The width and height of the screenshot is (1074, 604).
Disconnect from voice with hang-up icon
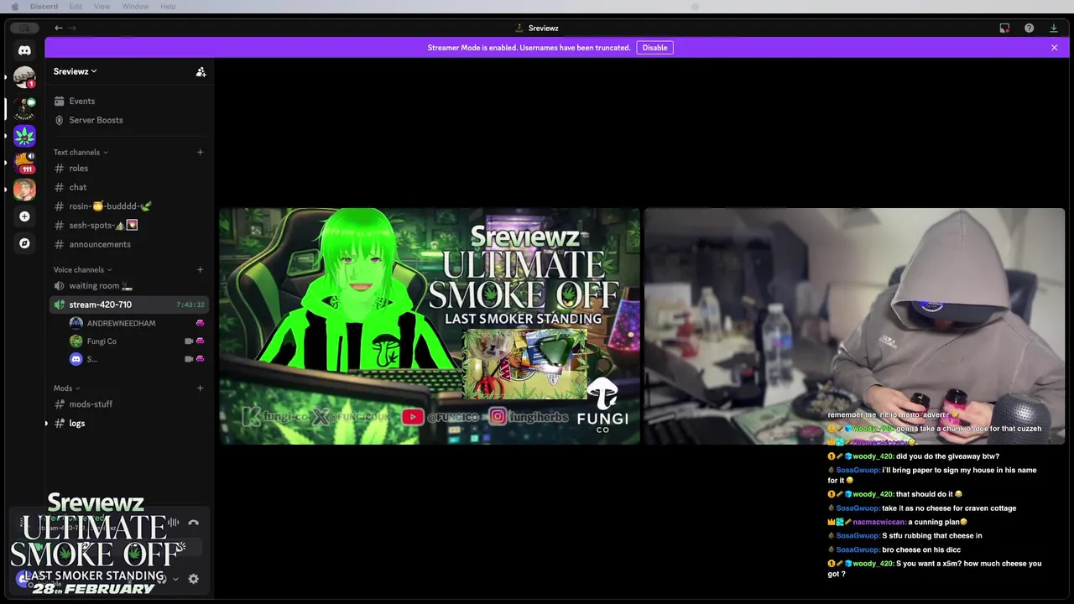point(194,523)
